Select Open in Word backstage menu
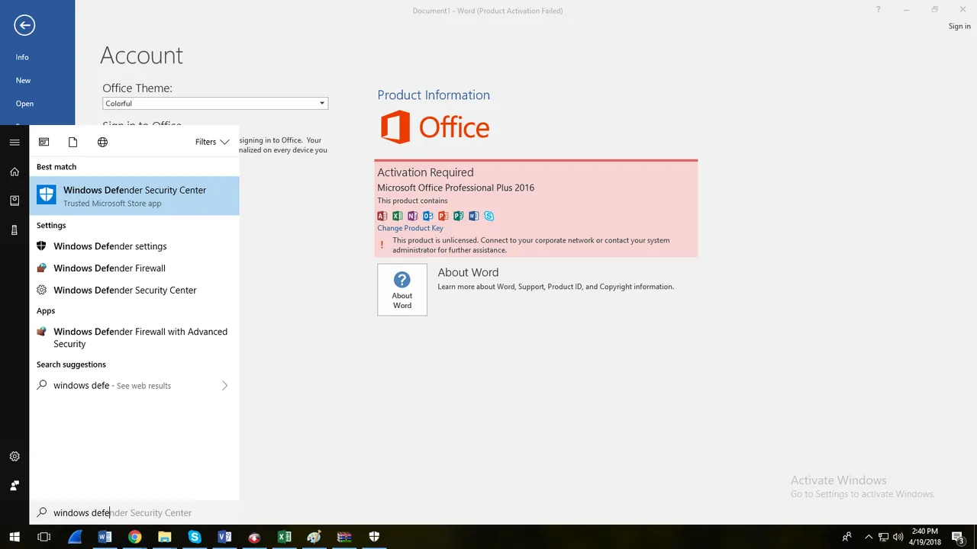 coord(24,104)
